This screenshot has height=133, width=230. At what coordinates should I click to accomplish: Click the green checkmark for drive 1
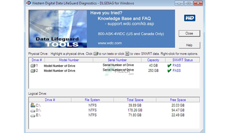click(169, 65)
